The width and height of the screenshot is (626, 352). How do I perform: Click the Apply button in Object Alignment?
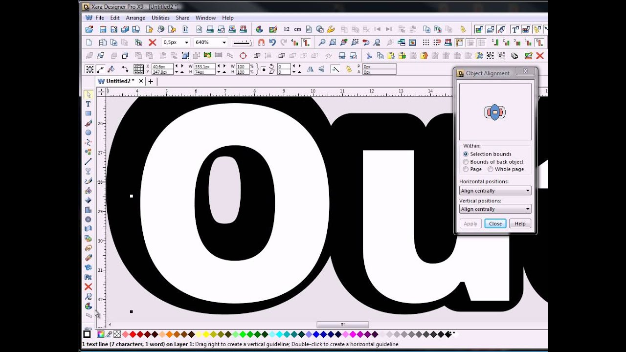[x=470, y=223]
